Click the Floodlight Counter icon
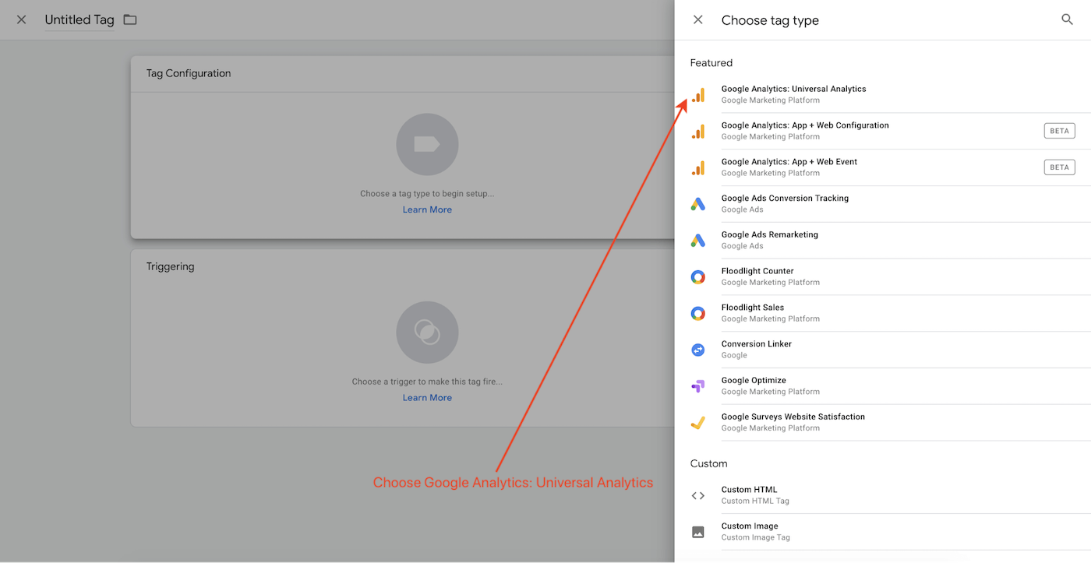Viewport: 1091px width, 563px height. pos(698,277)
